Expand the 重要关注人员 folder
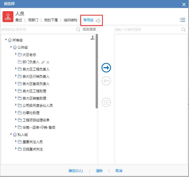The width and height of the screenshot is (189, 177). pyautogui.click(x=16, y=142)
